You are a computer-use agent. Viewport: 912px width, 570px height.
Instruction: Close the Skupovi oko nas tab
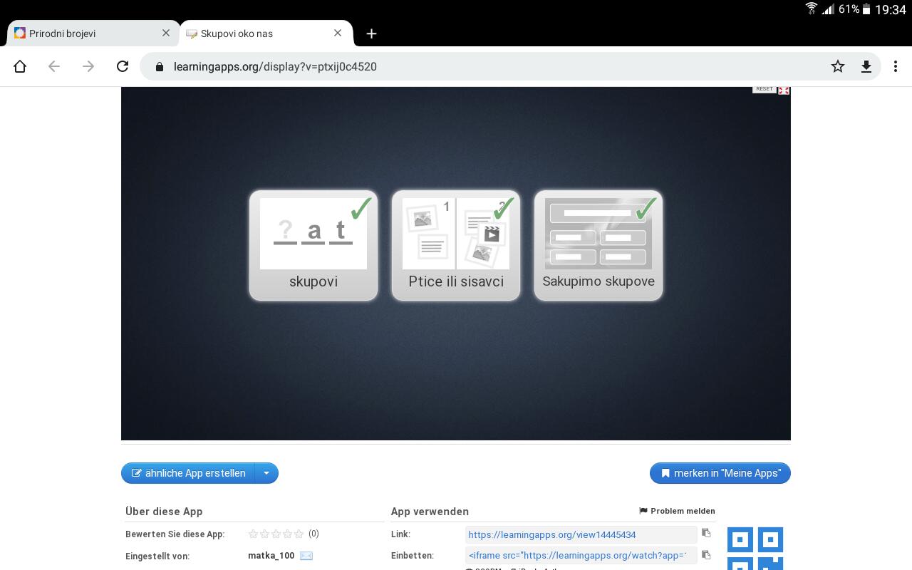338,33
